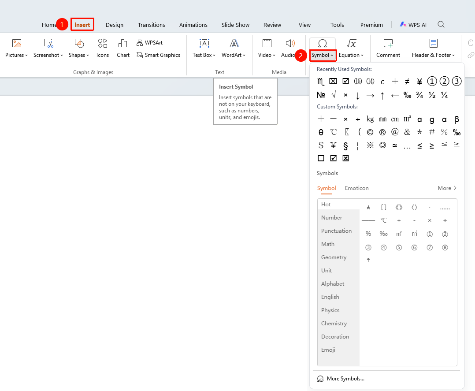
Task: Open the Emoji symbol category
Action: pyautogui.click(x=328, y=350)
